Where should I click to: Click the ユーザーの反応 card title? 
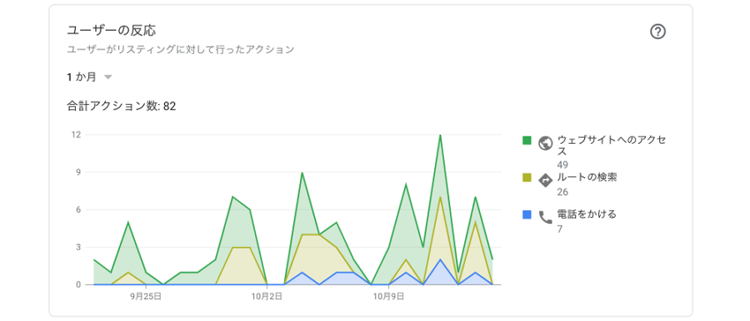tap(112, 31)
